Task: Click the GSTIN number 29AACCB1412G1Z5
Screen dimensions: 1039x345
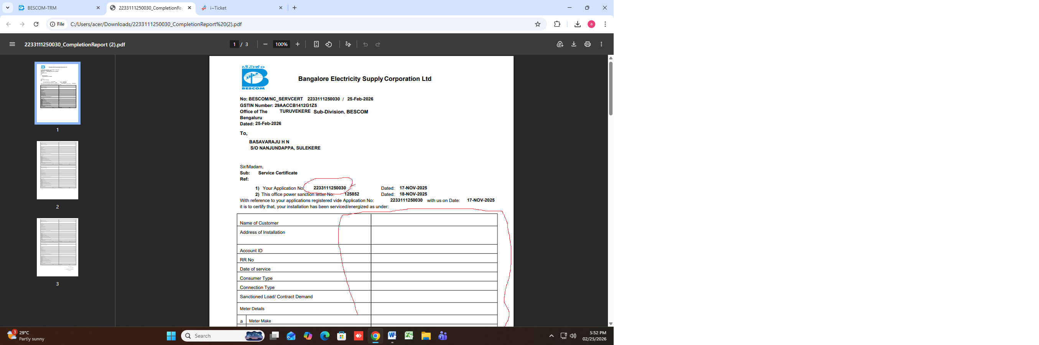Action: [x=296, y=105]
